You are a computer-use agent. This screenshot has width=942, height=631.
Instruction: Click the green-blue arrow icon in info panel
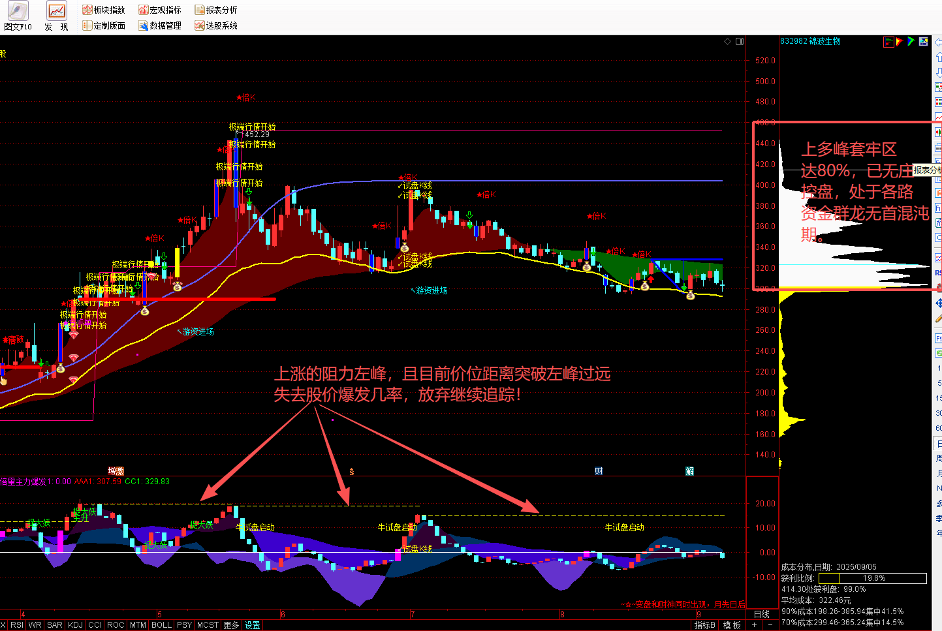(911, 42)
